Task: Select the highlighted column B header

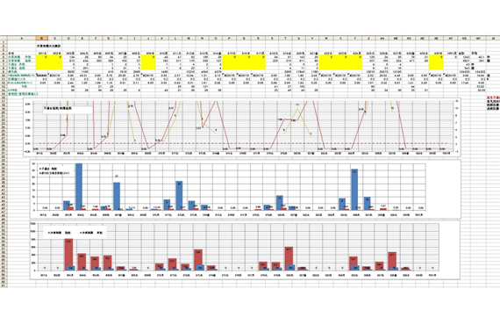Action: [42, 39]
